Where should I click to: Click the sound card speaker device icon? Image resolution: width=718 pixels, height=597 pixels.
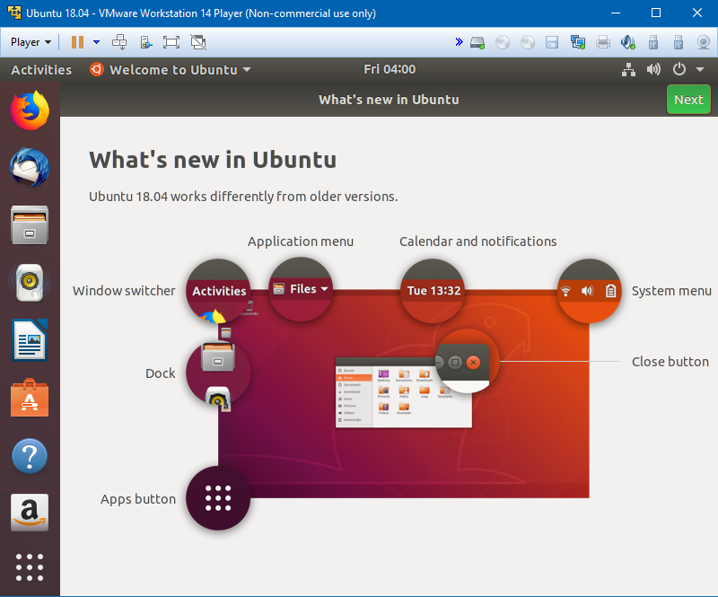pos(627,42)
